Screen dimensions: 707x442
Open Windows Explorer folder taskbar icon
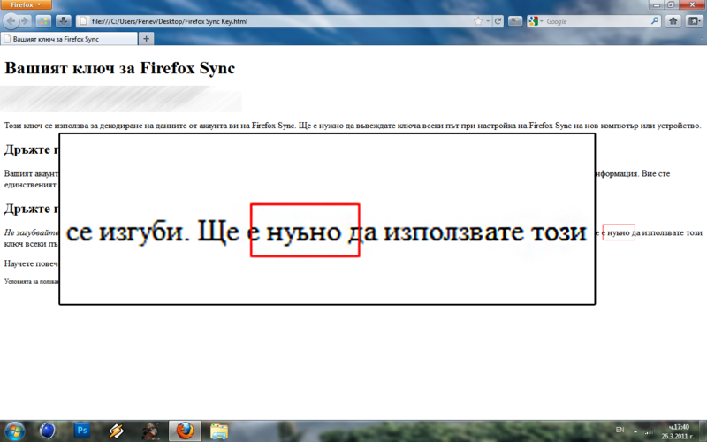coord(219,431)
